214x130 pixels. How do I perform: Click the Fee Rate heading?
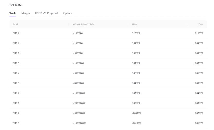coord(15,5)
